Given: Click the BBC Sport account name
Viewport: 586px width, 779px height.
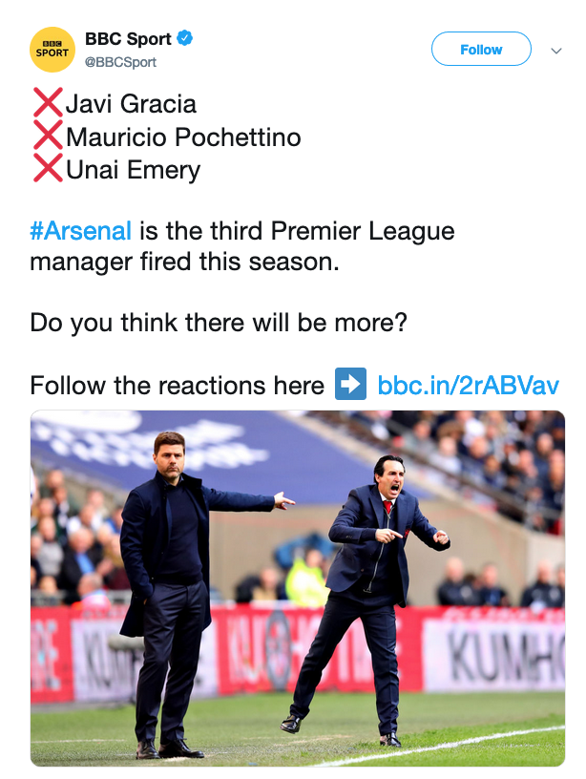Looking at the screenshot, I should 128,39.
